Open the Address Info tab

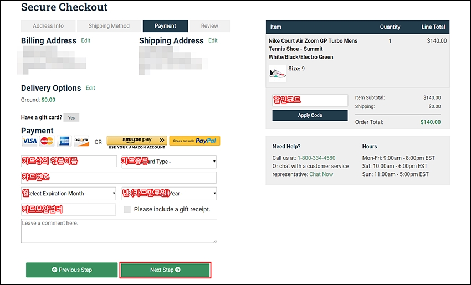pos(48,26)
